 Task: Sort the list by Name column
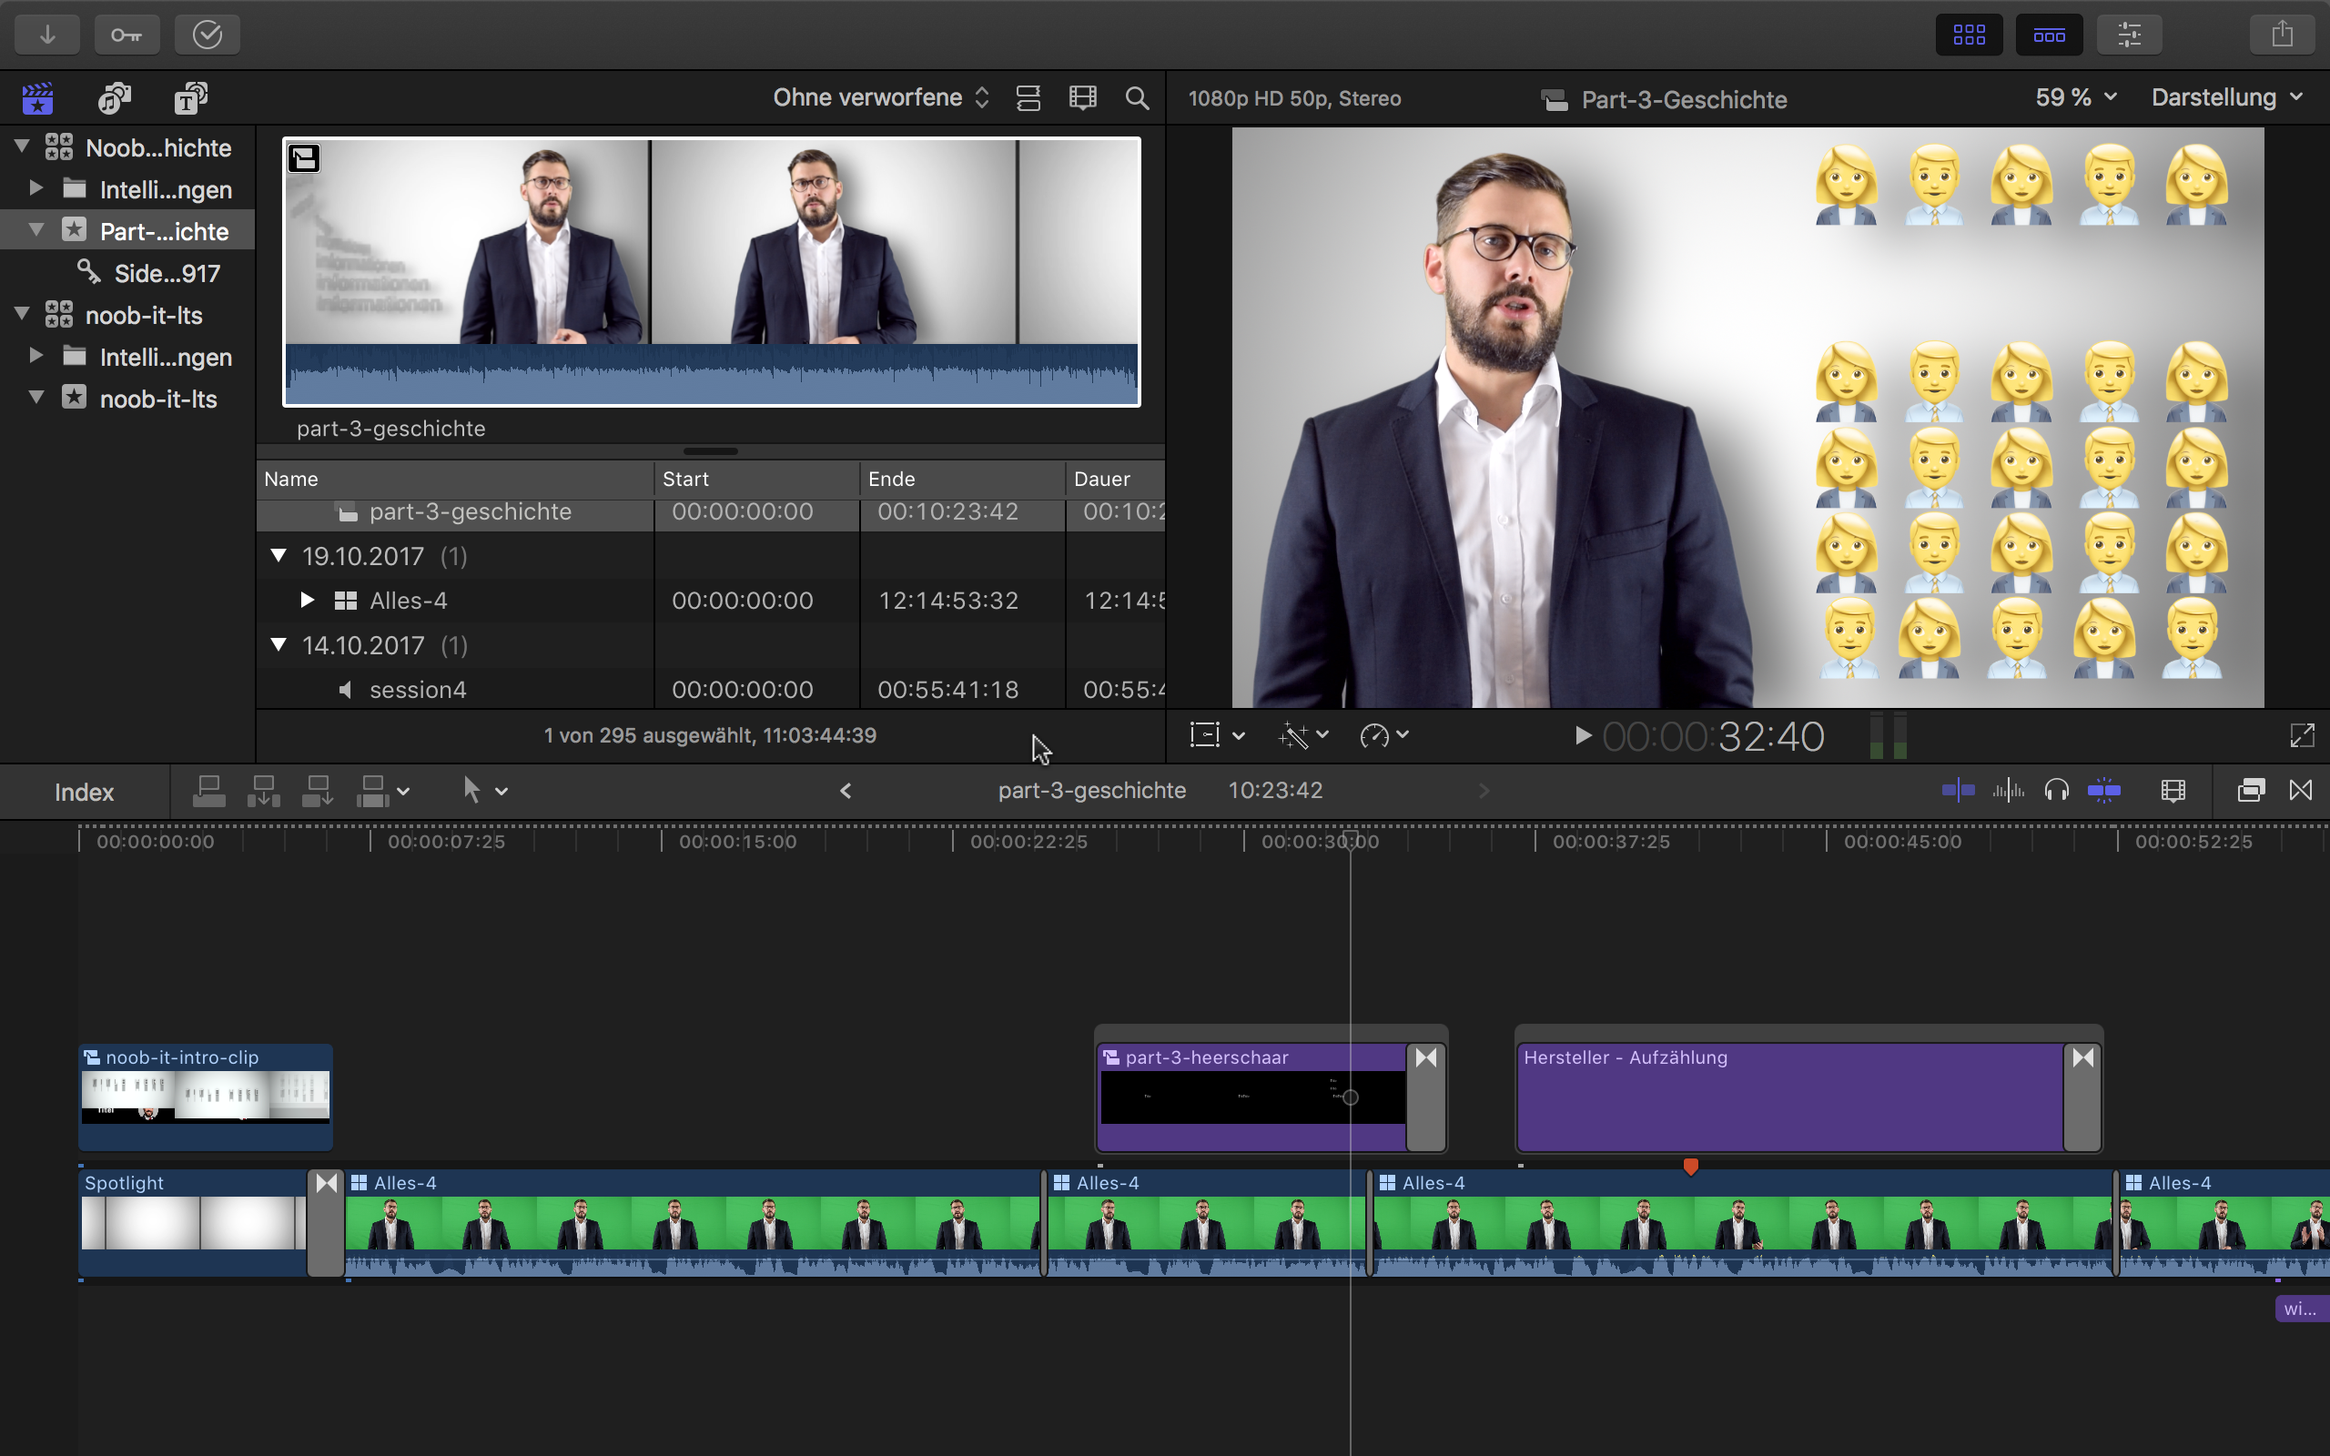455,479
